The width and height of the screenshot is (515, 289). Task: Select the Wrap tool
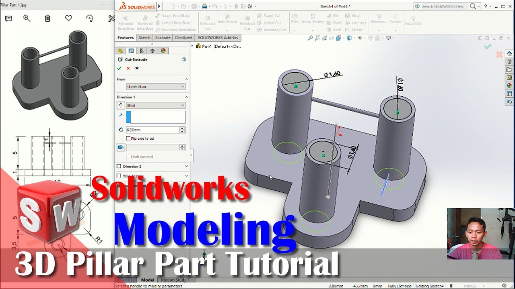tap(353, 16)
